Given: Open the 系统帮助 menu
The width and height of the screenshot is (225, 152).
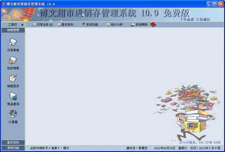Looking at the screenshot, I should tap(139, 25).
